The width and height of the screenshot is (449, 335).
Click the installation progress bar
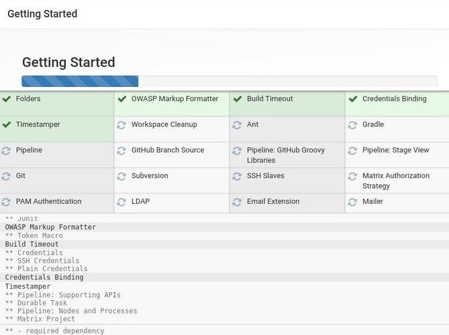(229, 82)
